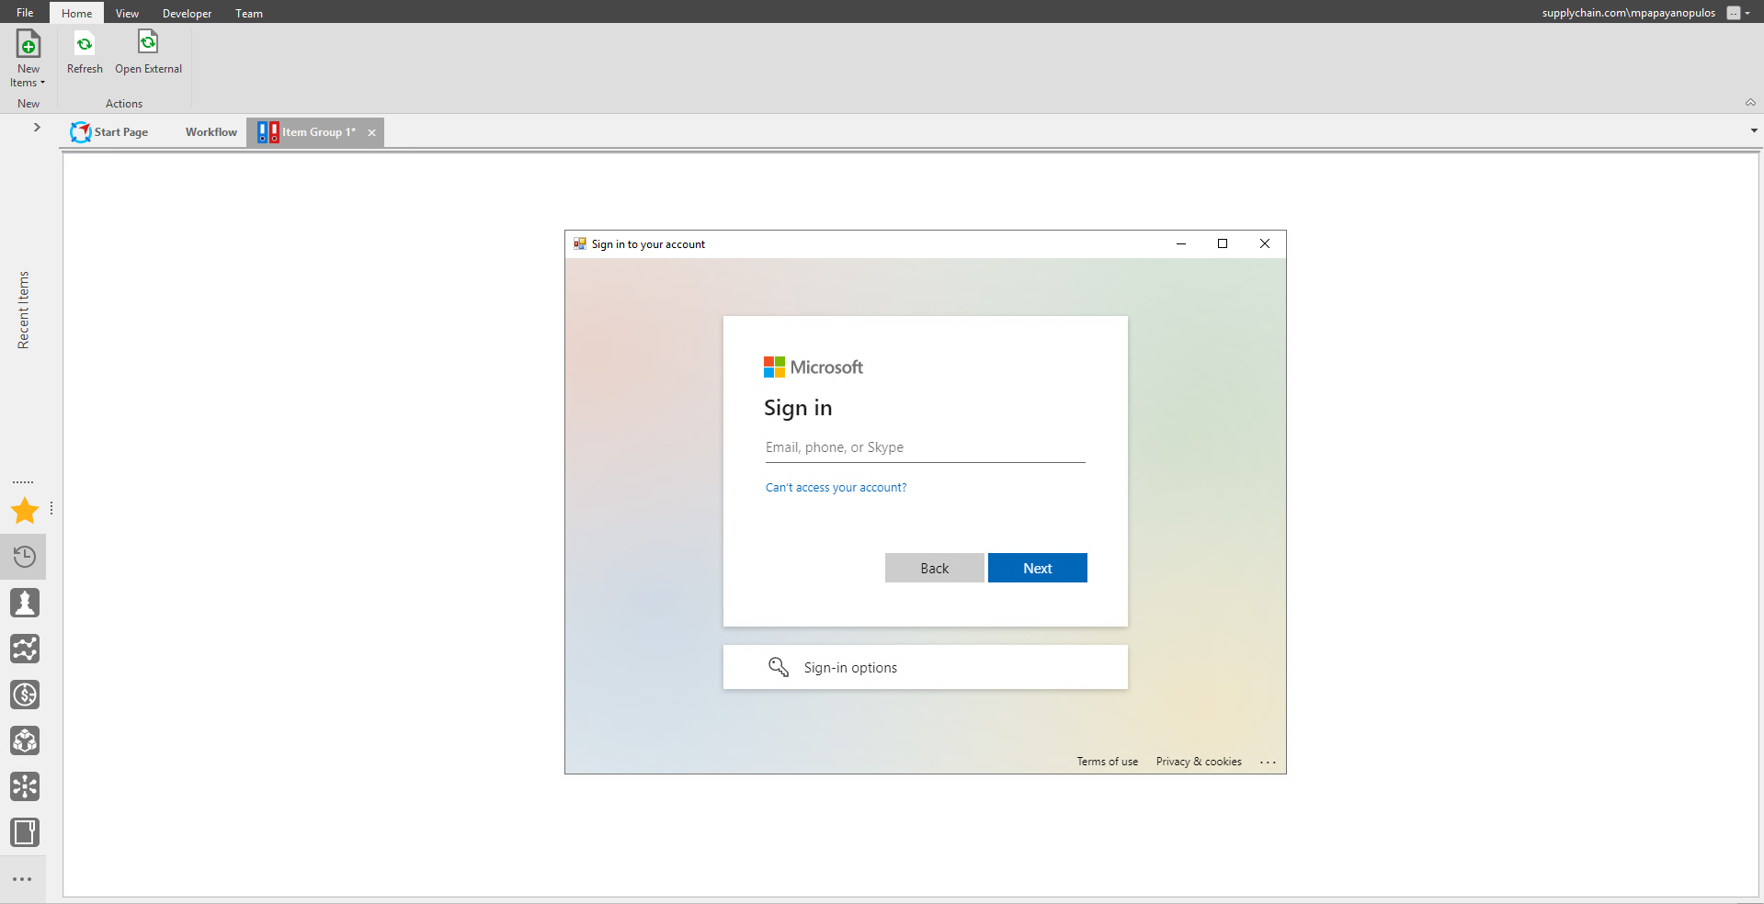Select Recent Items history icon
1764x904 pixels.
[x=24, y=557]
